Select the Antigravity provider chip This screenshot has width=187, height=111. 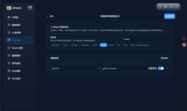pos(85,45)
